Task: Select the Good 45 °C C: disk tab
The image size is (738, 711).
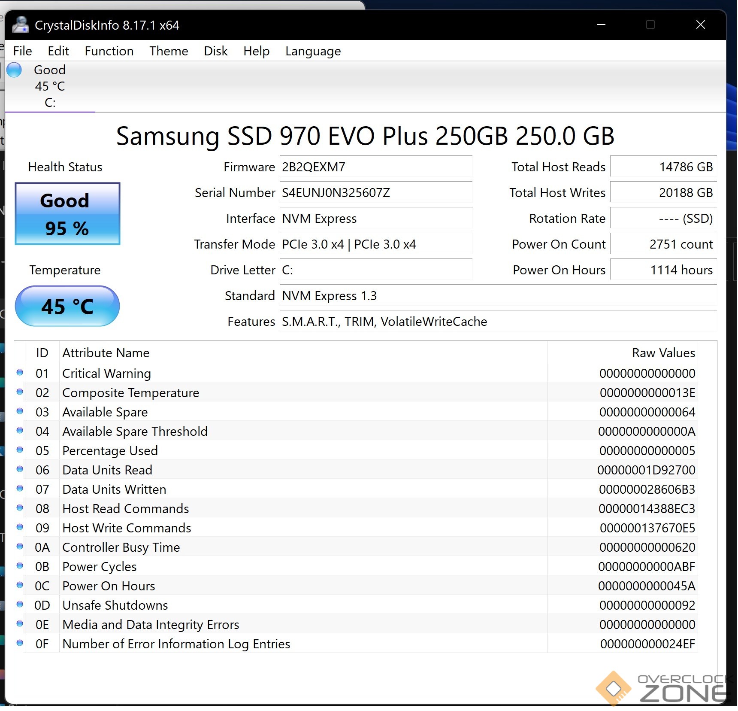Action: point(50,86)
